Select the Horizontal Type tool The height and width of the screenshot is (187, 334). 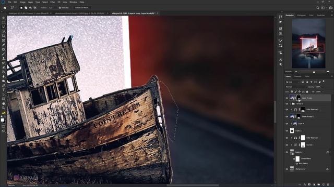coord(4,90)
